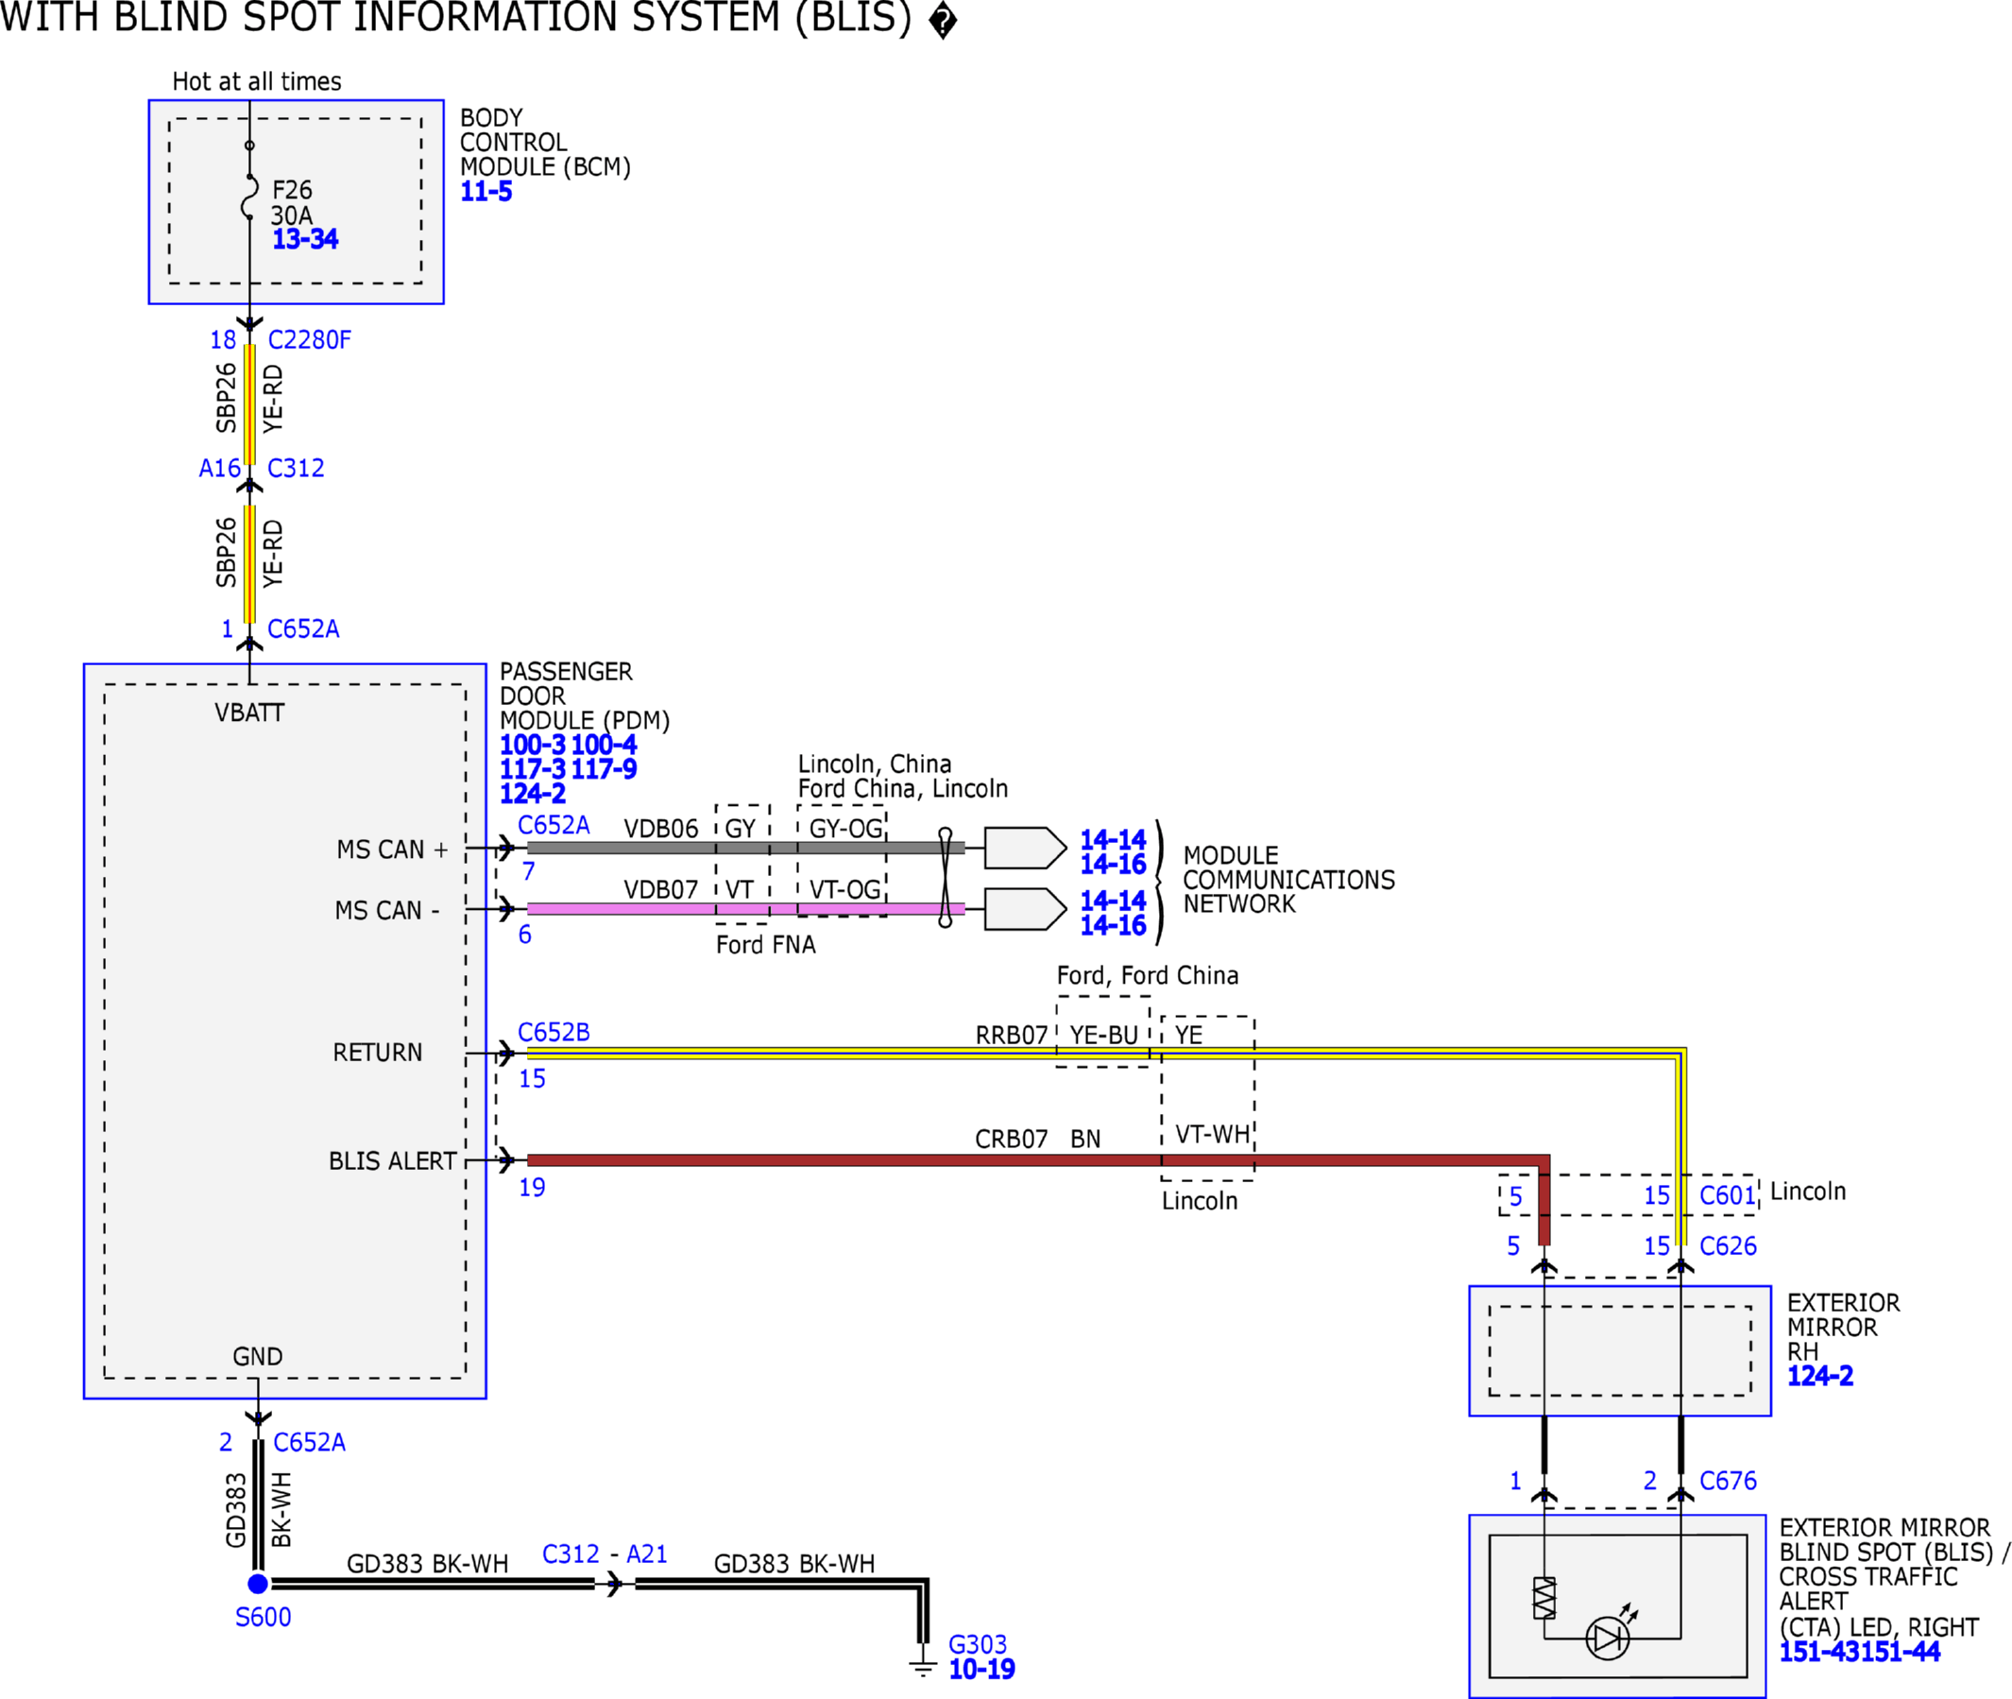Open link 14-16 next to the MS CAN - arrow
The image size is (2012, 1699).
click(x=1113, y=926)
